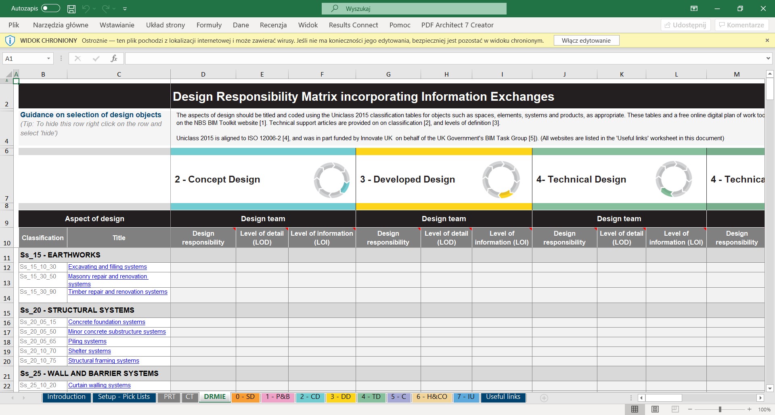This screenshot has width=775, height=415.
Task: Add a new sheet with plus icon
Action: (544, 398)
